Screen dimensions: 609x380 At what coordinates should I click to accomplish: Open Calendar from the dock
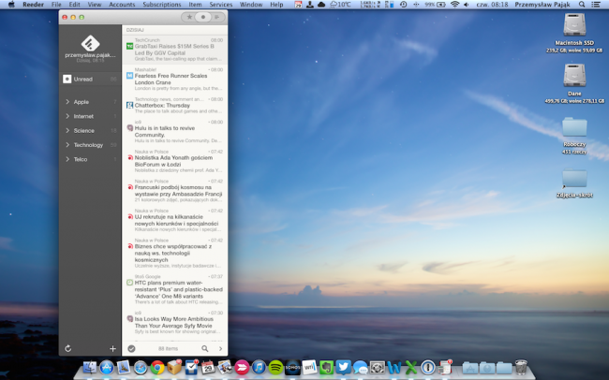(x=208, y=367)
